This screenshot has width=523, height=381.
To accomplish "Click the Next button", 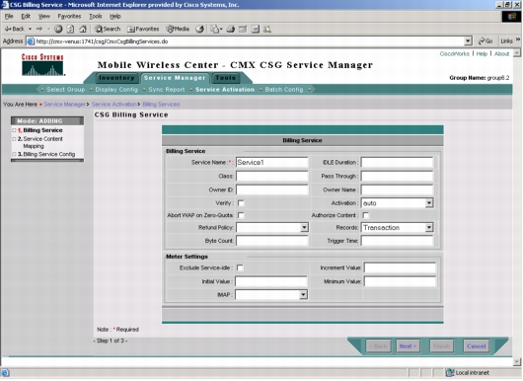I will click(408, 346).
